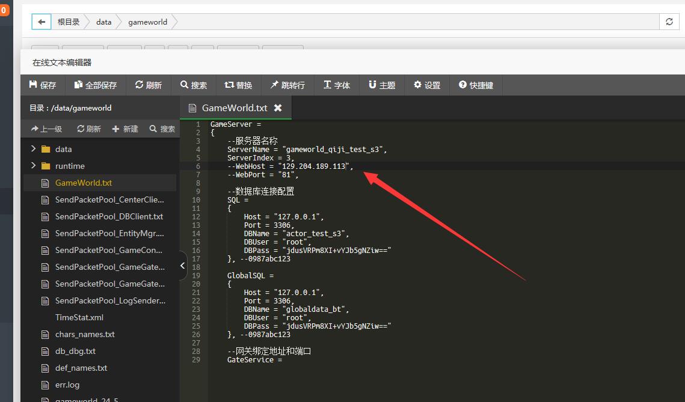685x402 pixels.
Task: Click Save All in the editor toolbar
Action: coord(95,85)
